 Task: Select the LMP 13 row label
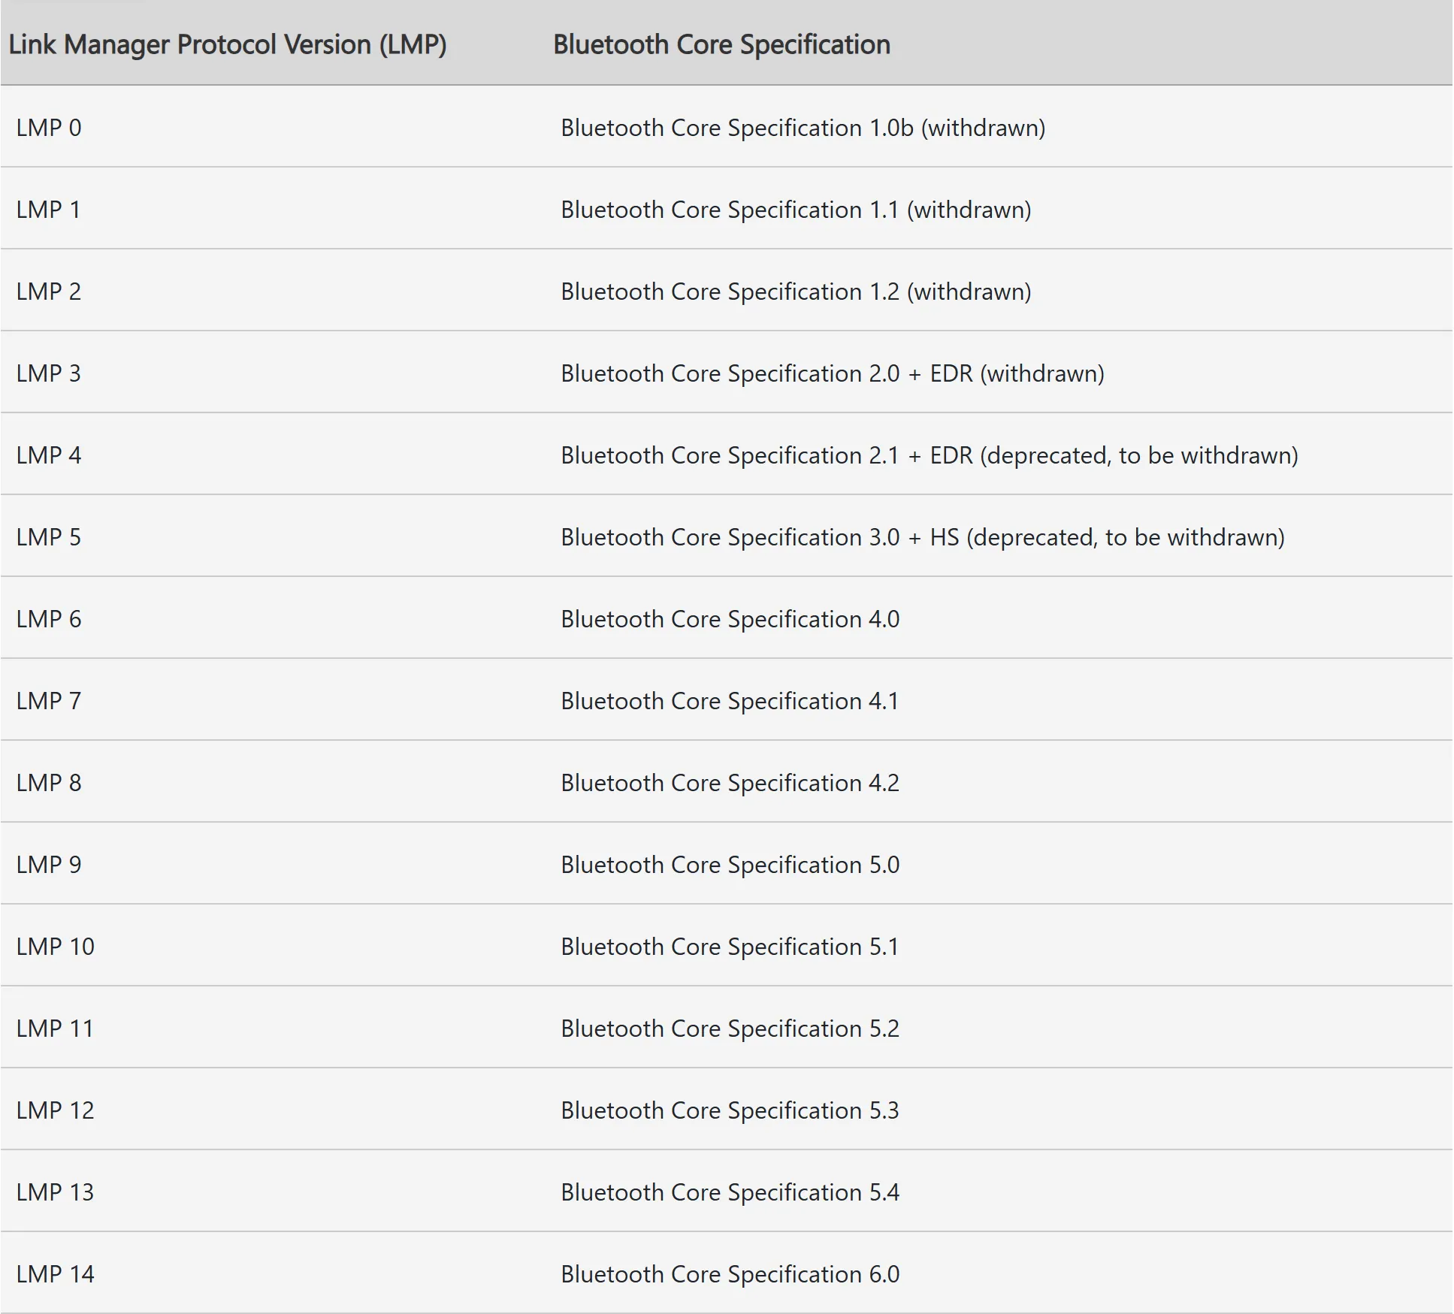tap(56, 1192)
